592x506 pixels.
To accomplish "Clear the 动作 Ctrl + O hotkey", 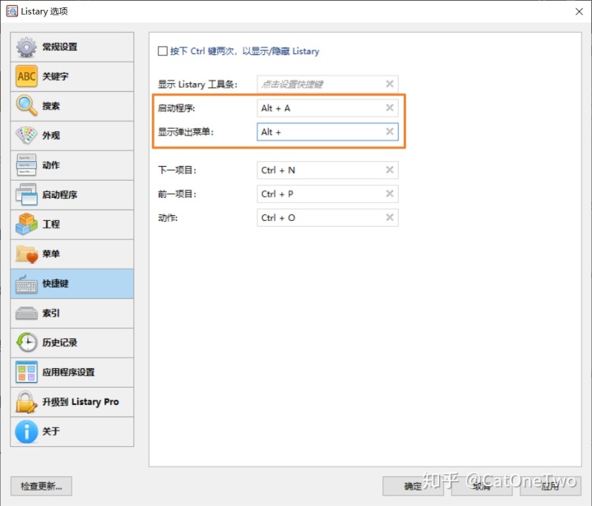I will coord(390,217).
